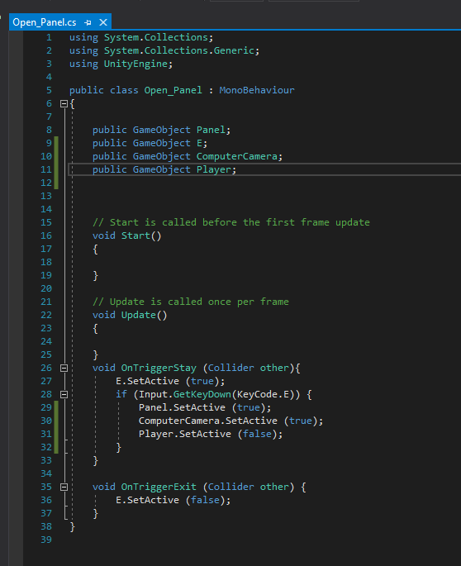Screen dimensions: 461x566
Task: Click the GetKeyDown method call
Action: [x=202, y=394]
